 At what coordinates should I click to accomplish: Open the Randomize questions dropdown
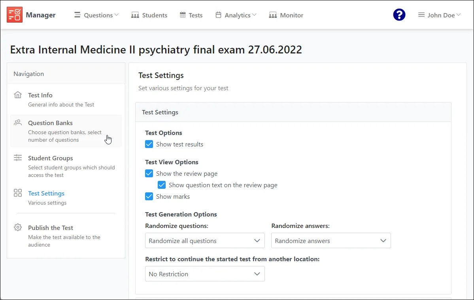[x=204, y=240]
